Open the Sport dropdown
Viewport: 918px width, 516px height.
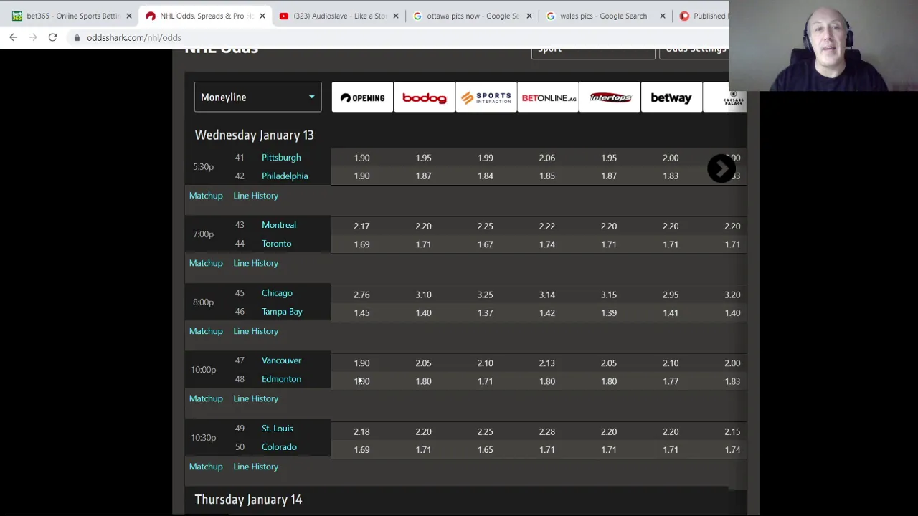592,50
